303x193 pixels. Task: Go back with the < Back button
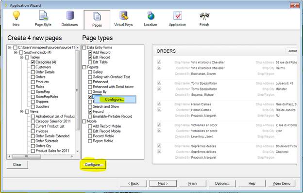pos(134,184)
